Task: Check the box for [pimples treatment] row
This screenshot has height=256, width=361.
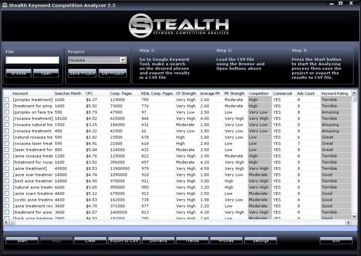Action: [x=7, y=100]
